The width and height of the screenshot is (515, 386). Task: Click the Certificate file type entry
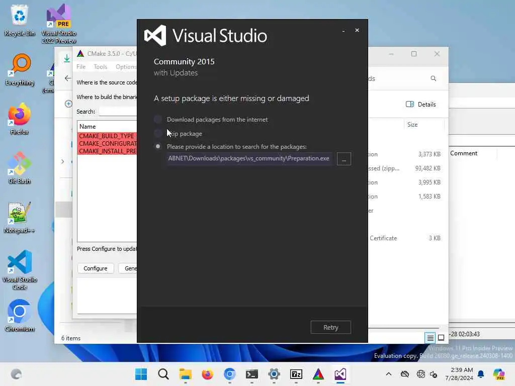pos(383,238)
